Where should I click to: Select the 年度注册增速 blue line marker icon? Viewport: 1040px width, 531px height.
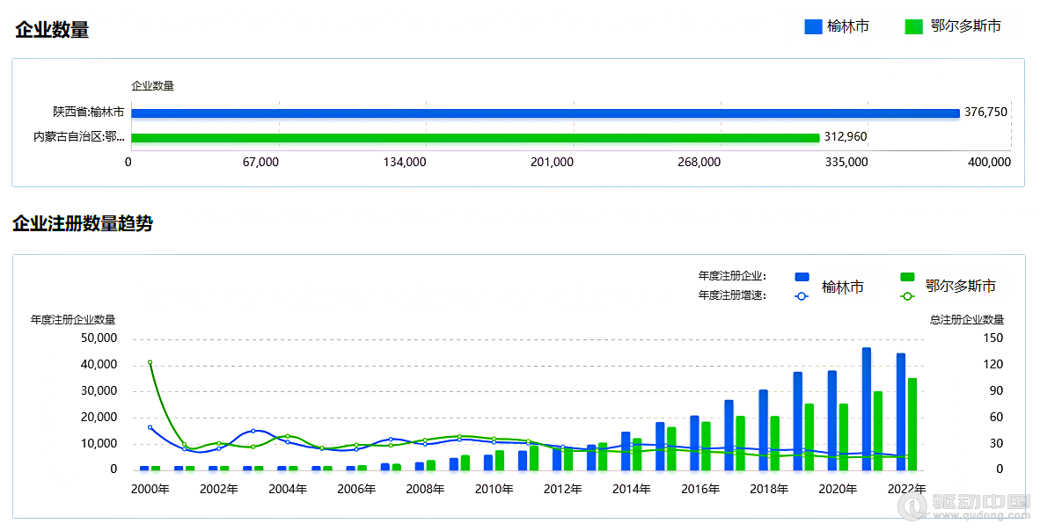[x=800, y=296]
